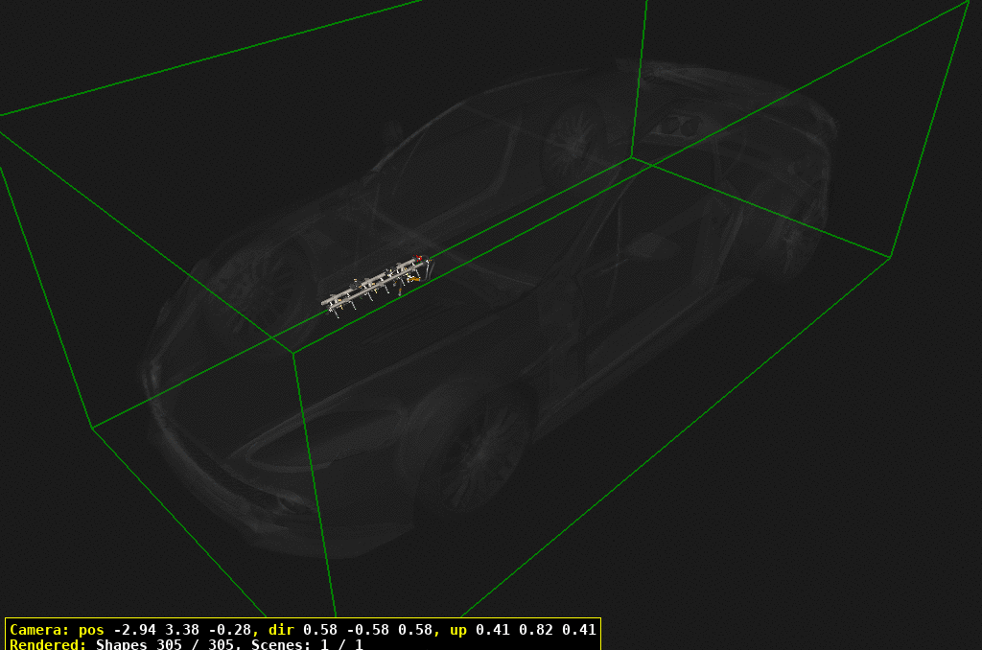982x650 pixels.
Task: Click the 'Camera:' label in status overlay
Action: click(38, 630)
